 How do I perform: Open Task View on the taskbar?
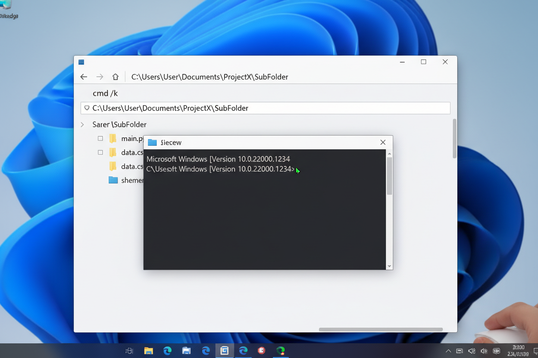point(129,351)
